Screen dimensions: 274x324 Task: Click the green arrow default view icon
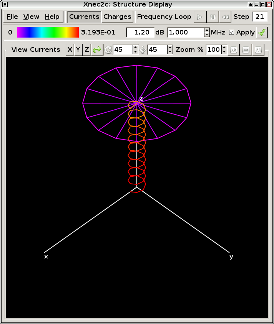click(x=97, y=49)
